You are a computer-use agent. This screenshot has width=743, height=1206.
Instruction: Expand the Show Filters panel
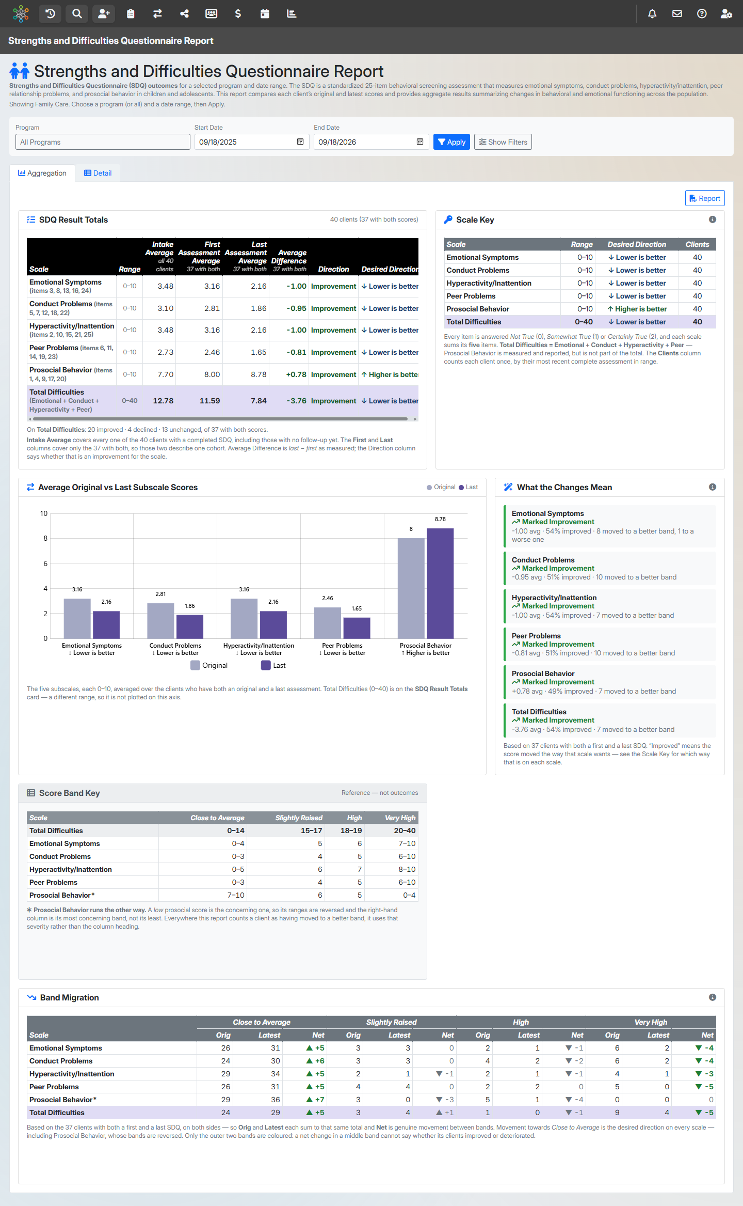(x=503, y=142)
